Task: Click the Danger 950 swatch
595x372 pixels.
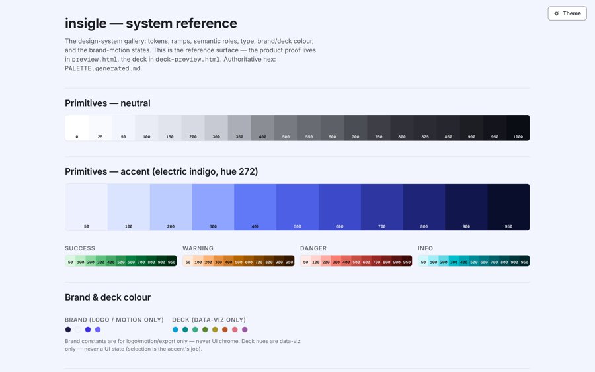Action: click(x=407, y=261)
